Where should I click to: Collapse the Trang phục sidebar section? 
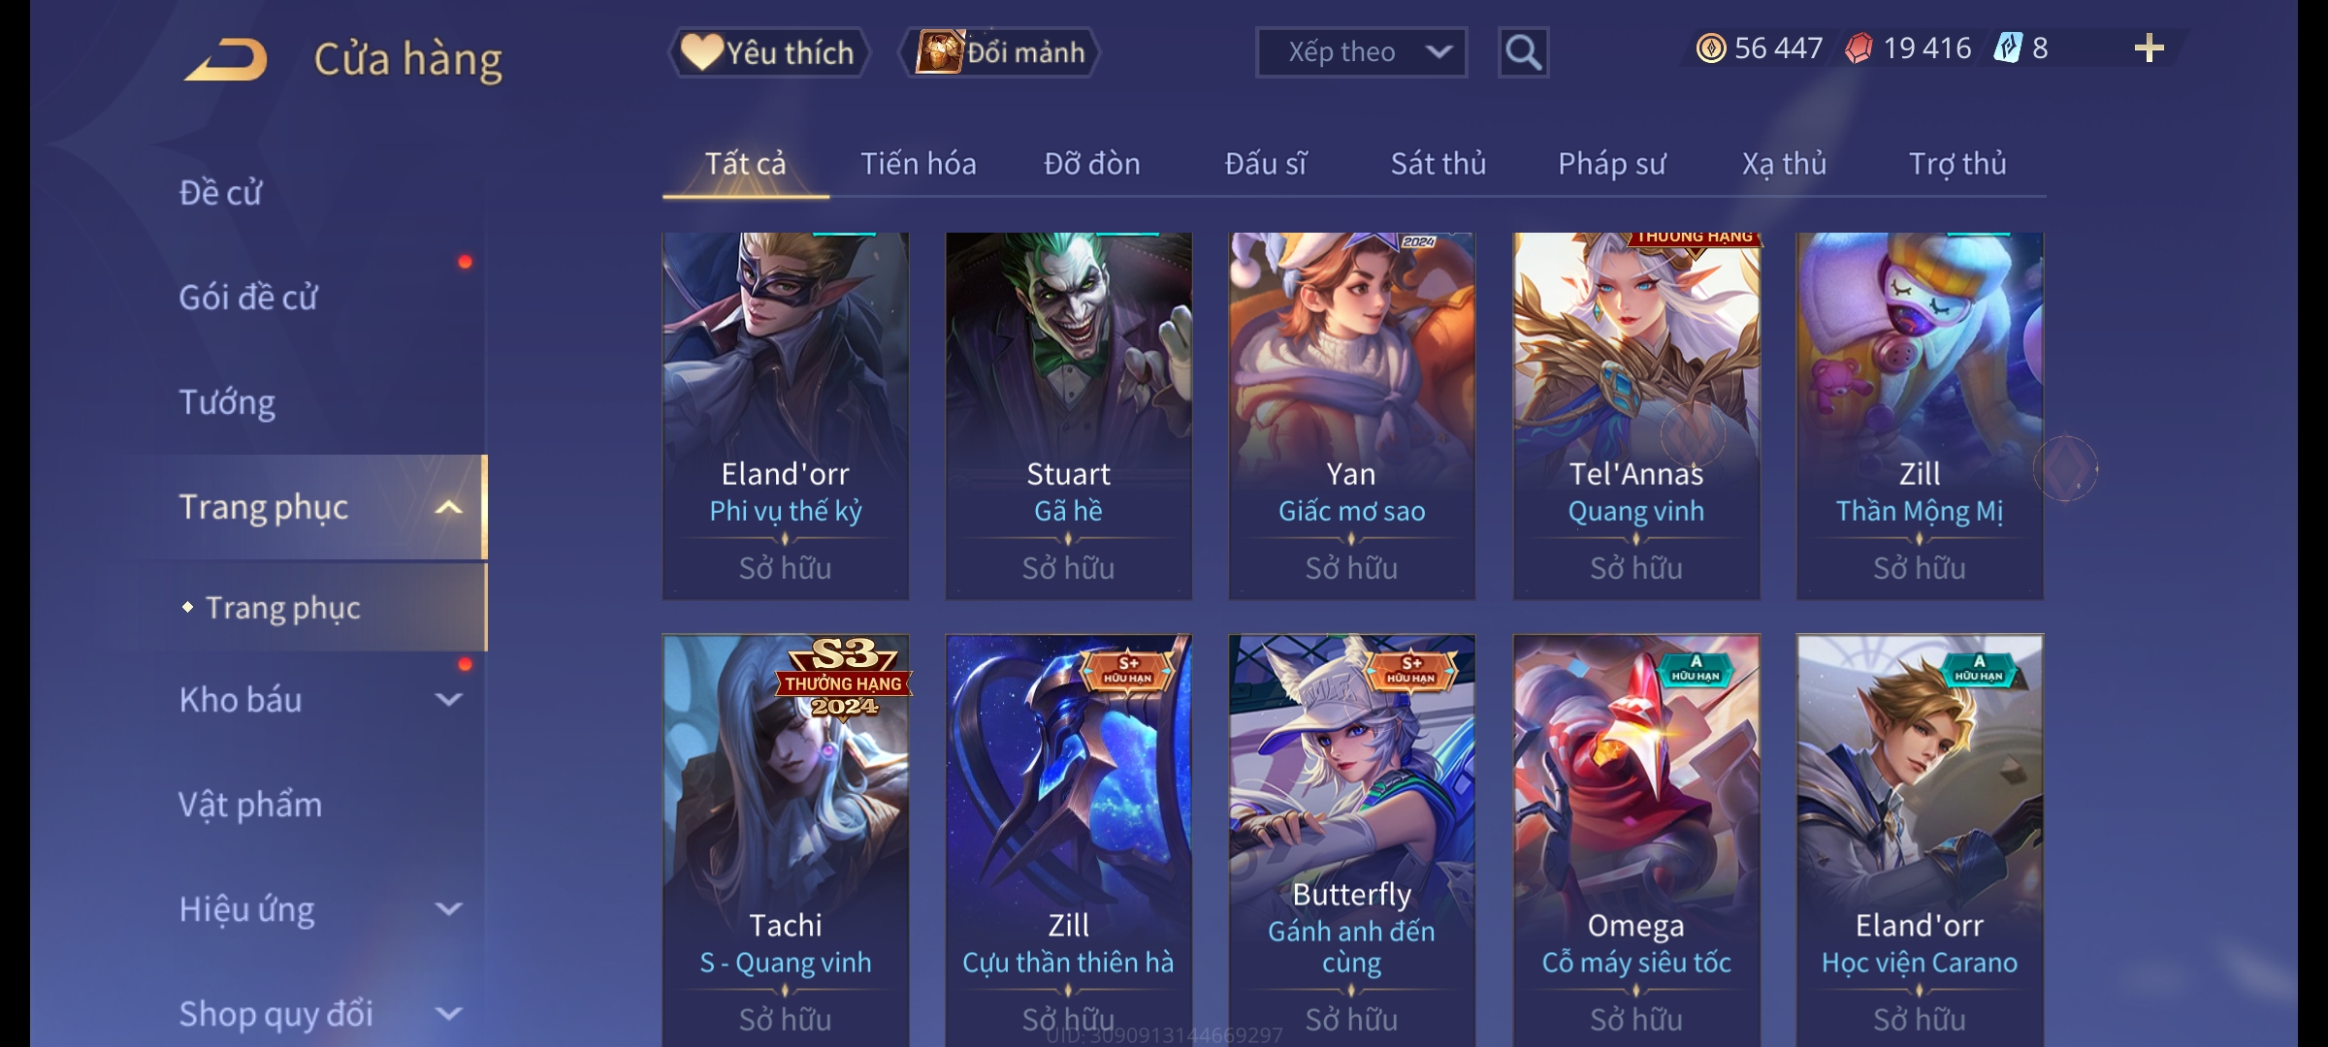[x=448, y=508]
